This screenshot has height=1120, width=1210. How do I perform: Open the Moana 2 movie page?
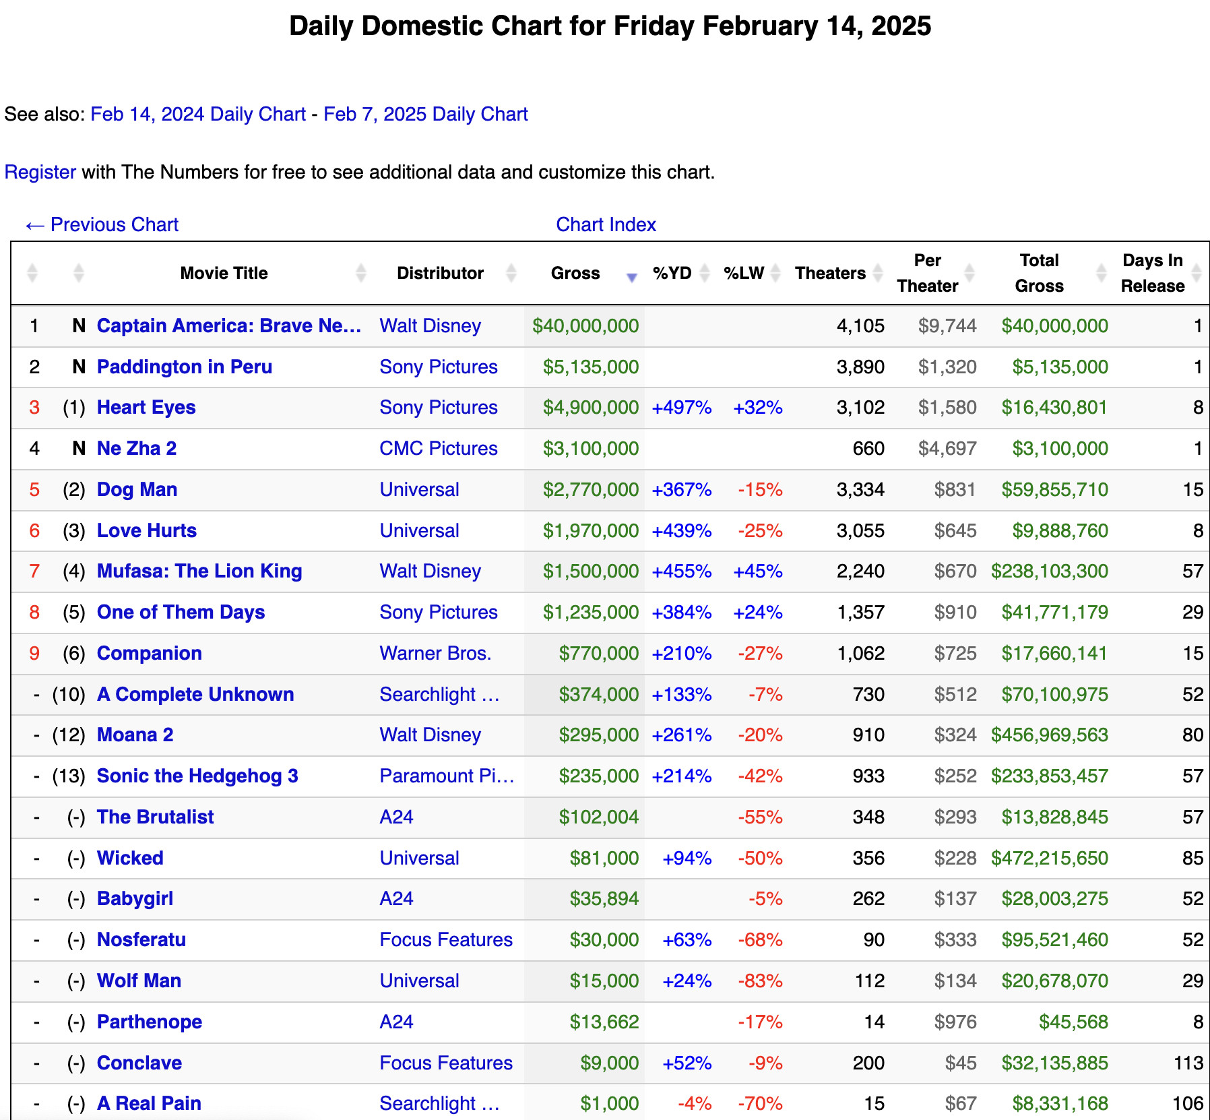pos(135,735)
